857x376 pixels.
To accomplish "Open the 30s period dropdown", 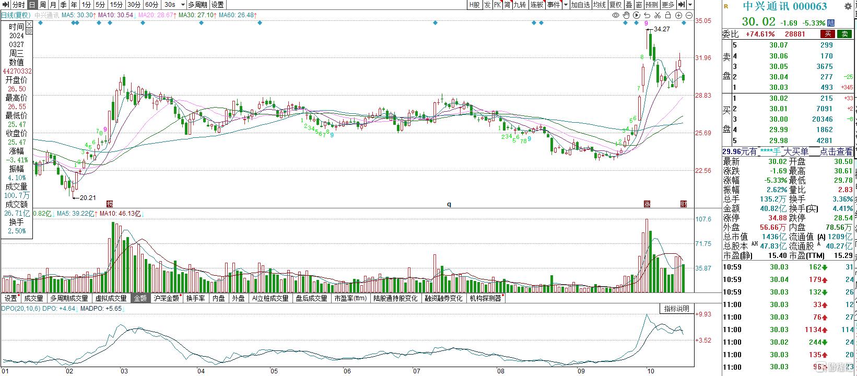I will pyautogui.click(x=183, y=5).
